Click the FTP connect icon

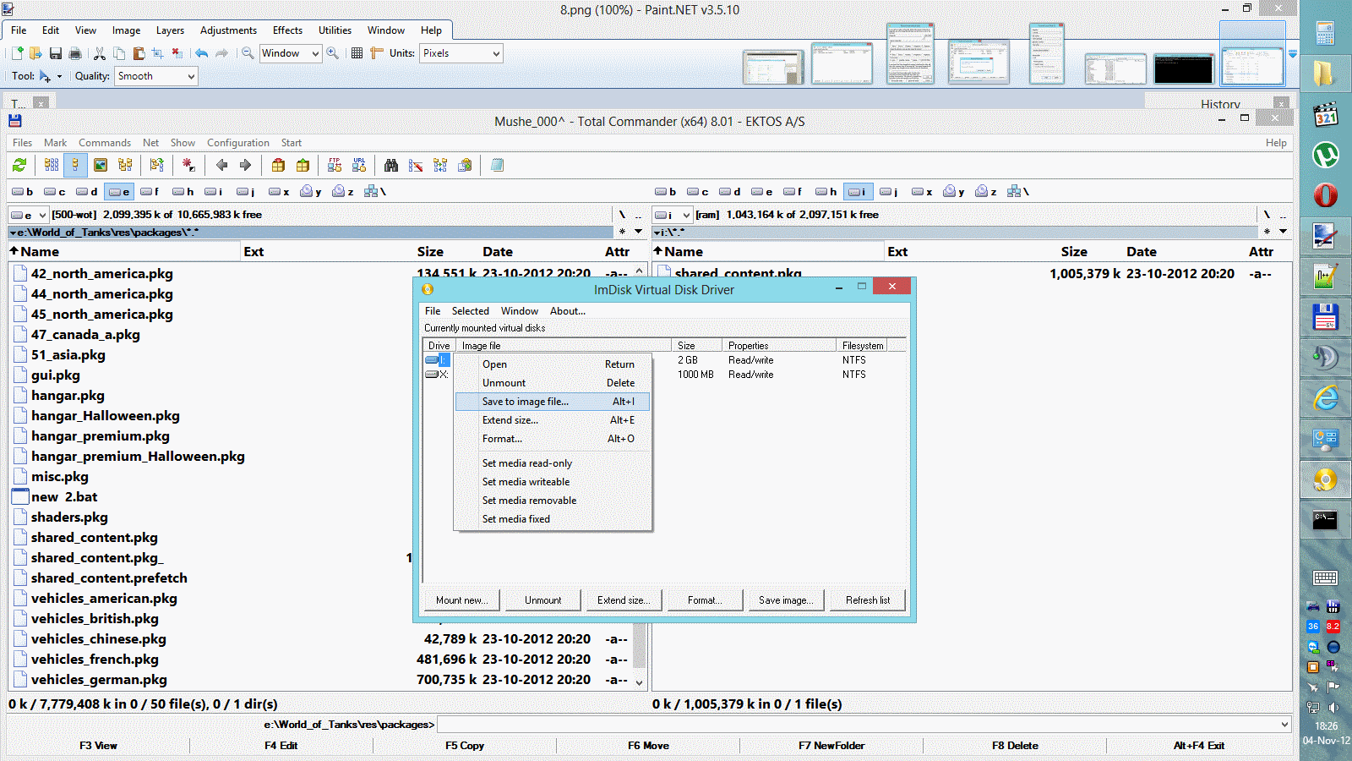pos(335,165)
